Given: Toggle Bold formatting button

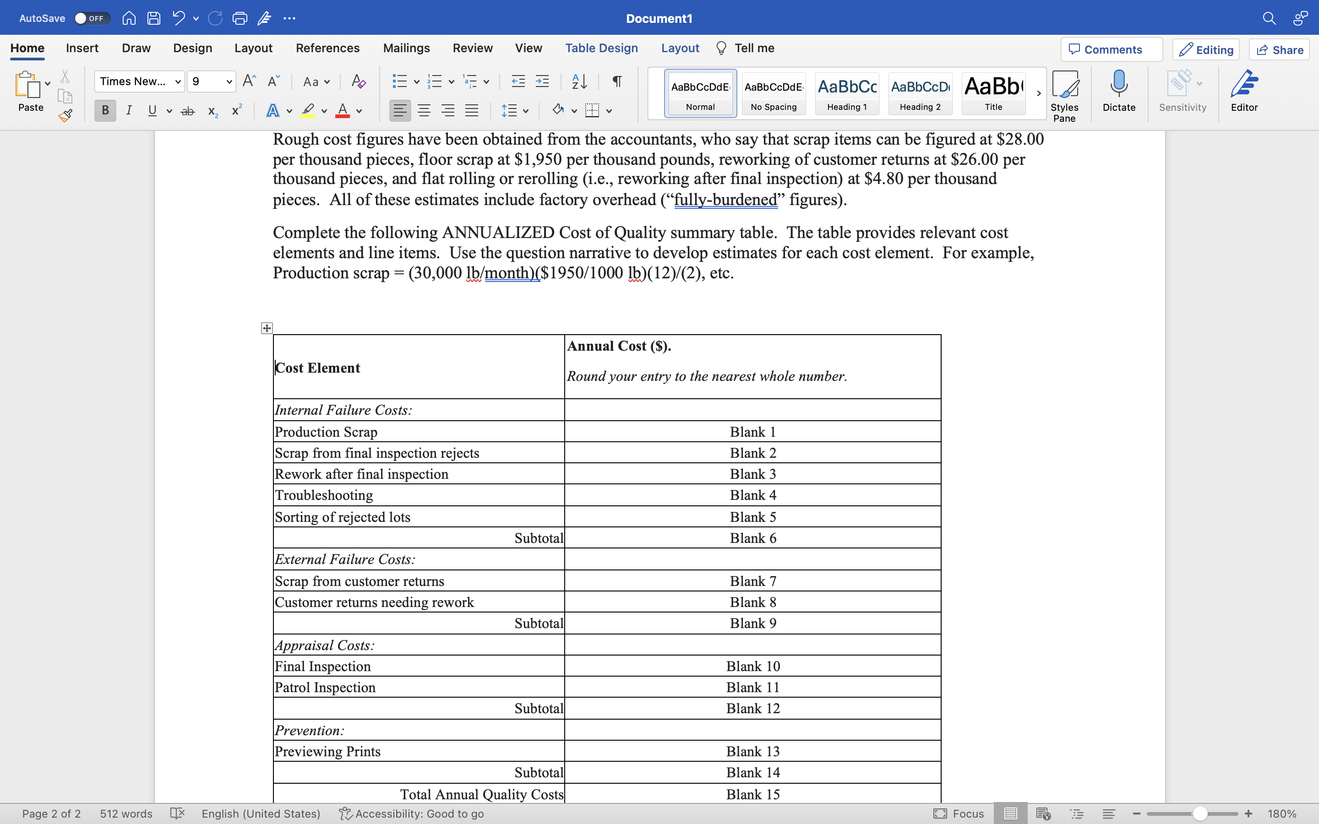Looking at the screenshot, I should coord(105,111).
